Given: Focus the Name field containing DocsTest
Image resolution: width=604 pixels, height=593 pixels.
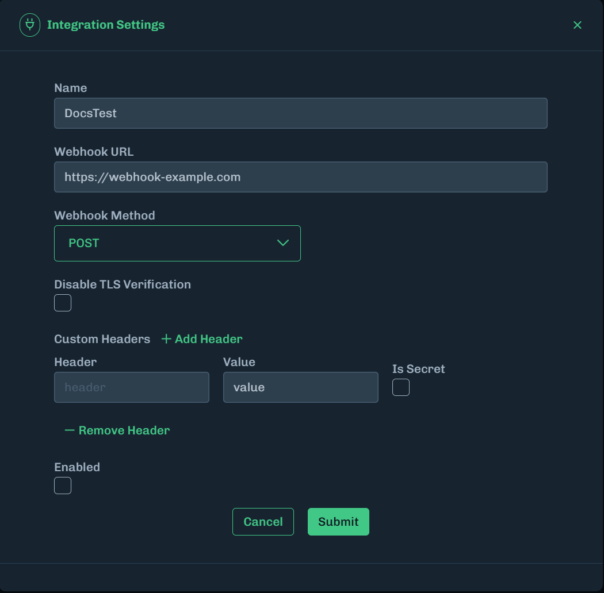Looking at the screenshot, I should [300, 113].
